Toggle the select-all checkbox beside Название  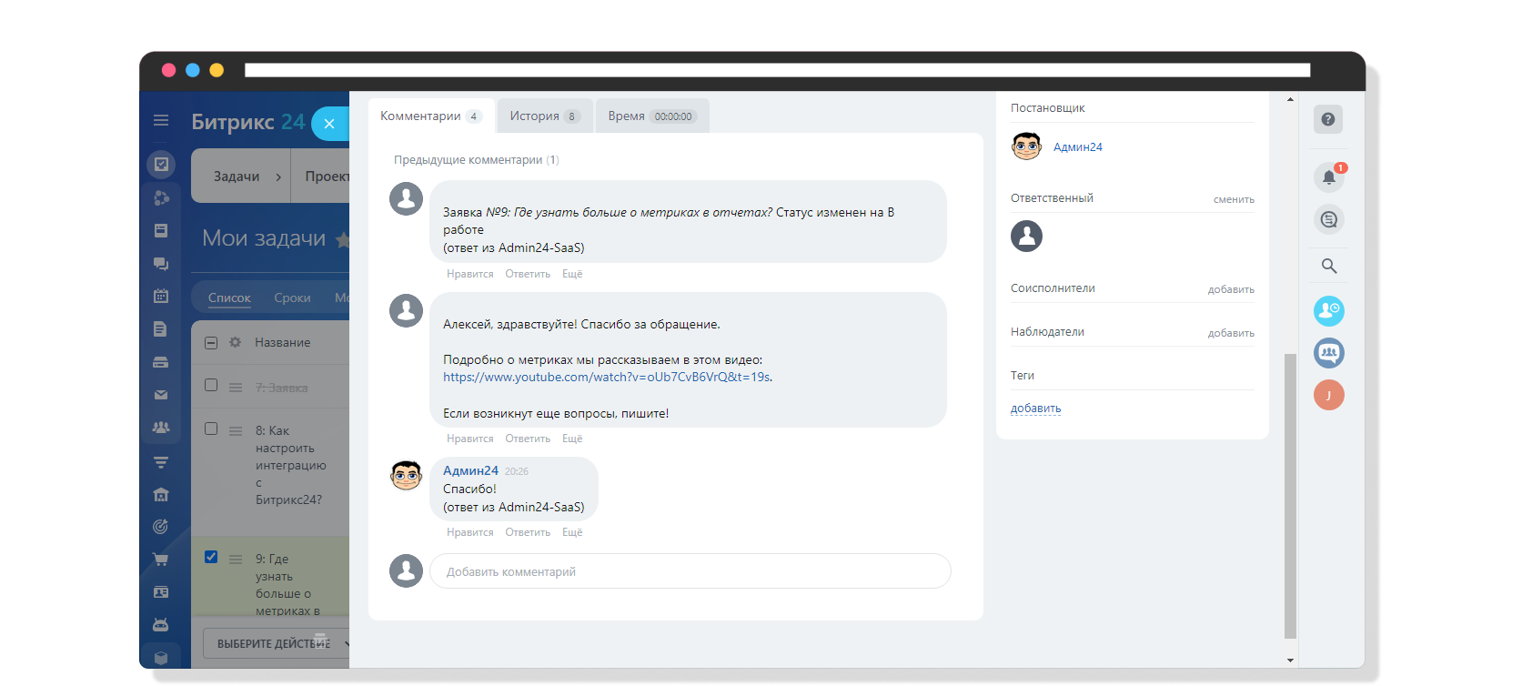[211, 343]
